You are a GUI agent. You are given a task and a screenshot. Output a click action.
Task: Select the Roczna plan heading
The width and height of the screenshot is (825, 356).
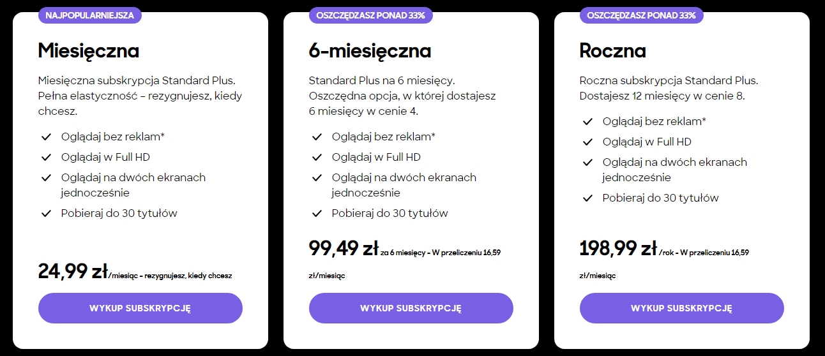[x=613, y=50]
